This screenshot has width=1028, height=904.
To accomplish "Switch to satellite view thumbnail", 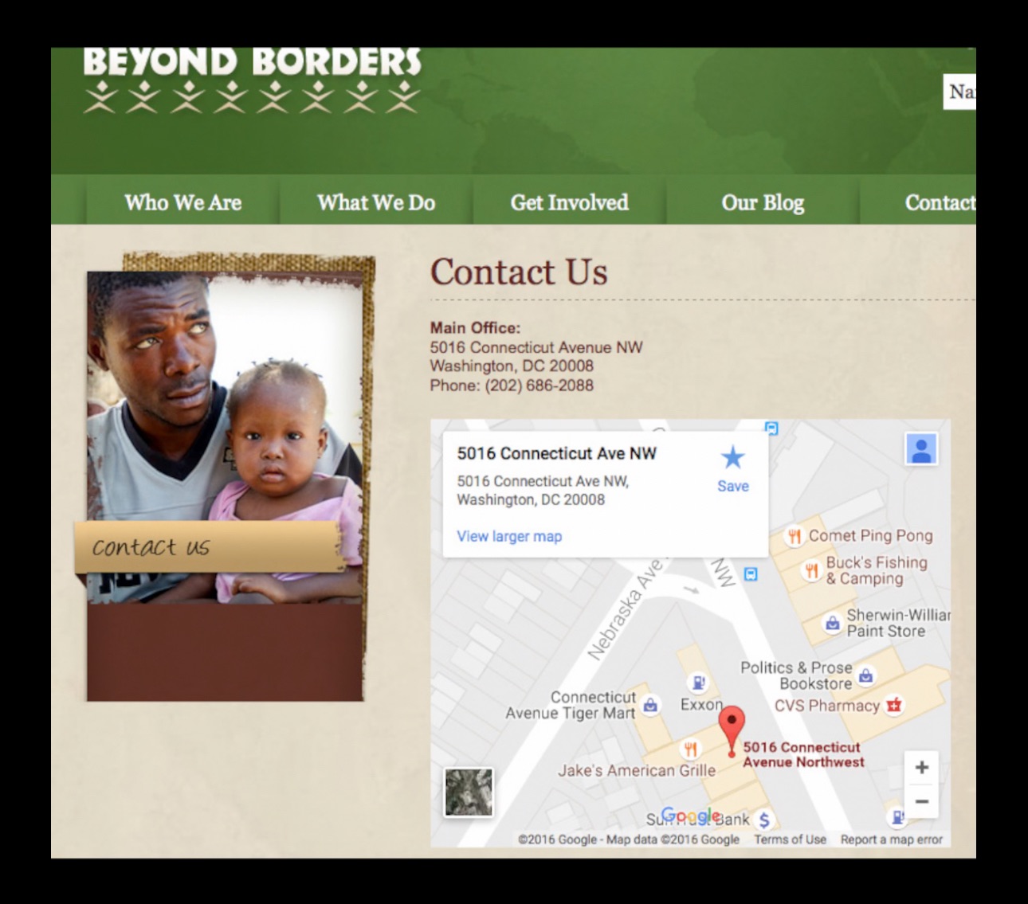I will [469, 792].
